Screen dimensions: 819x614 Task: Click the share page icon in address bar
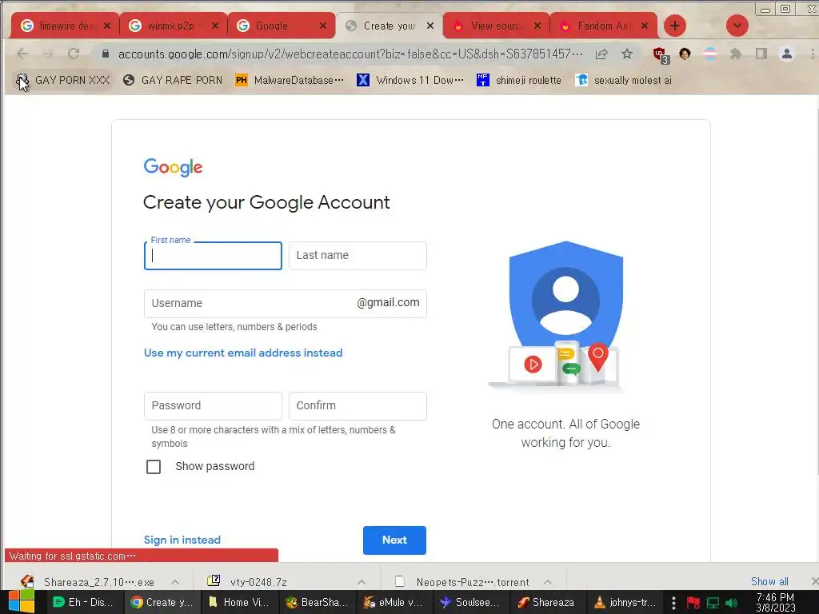pyautogui.click(x=601, y=54)
